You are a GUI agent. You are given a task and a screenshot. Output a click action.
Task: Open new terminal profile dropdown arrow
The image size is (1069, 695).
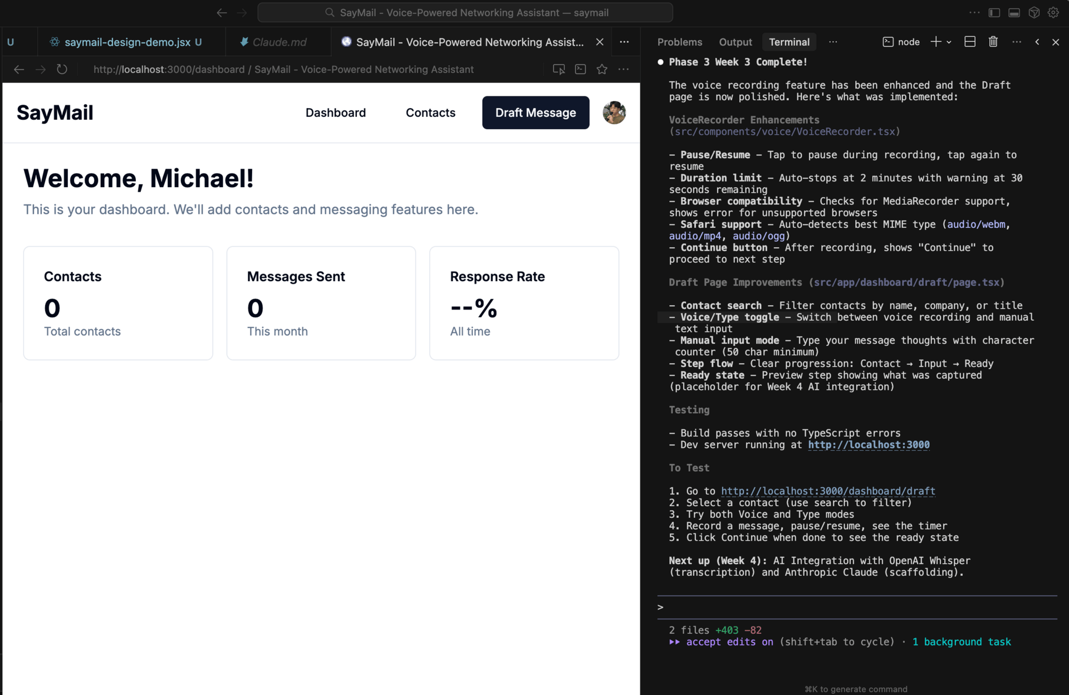tap(949, 42)
